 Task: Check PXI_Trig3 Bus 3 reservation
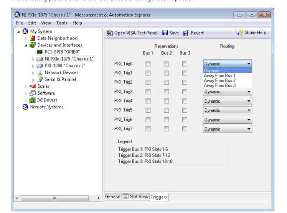(x=185, y=92)
